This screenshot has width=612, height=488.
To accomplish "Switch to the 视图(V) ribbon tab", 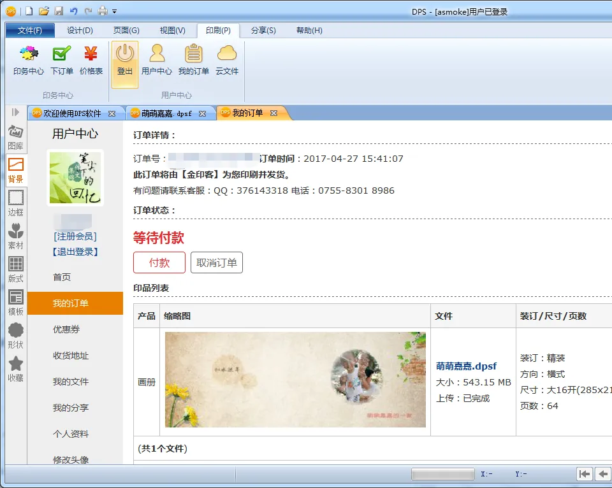I will pos(172,31).
